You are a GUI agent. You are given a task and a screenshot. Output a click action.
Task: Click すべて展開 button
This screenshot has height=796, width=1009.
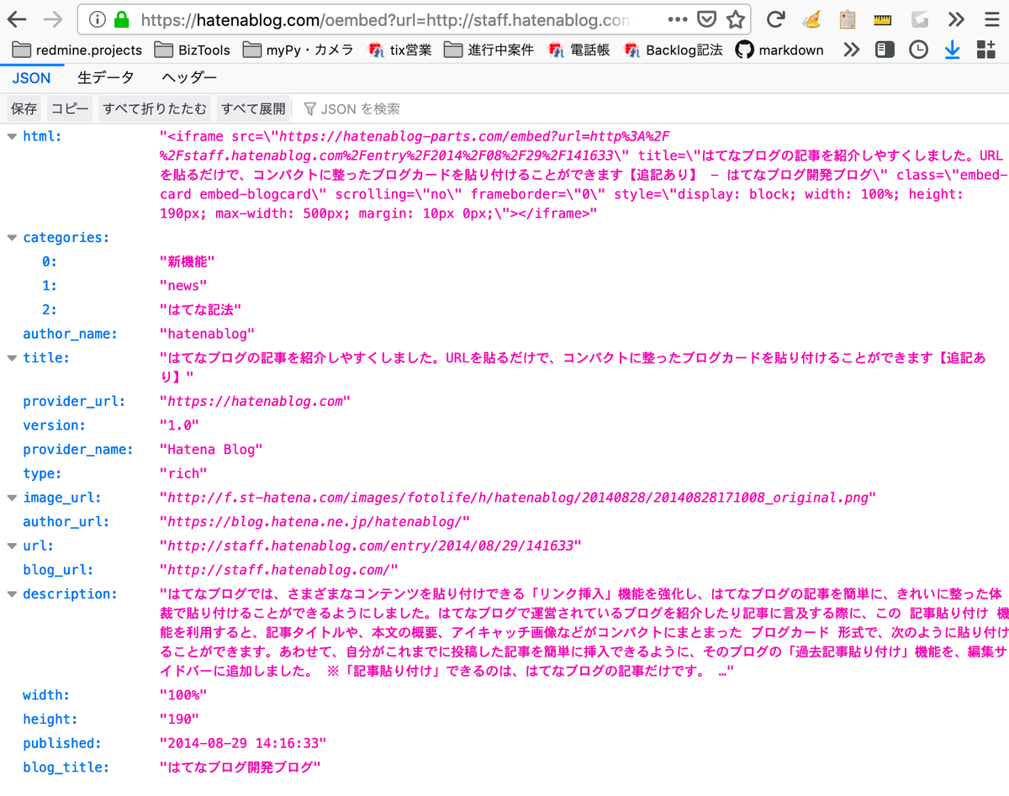click(x=253, y=108)
